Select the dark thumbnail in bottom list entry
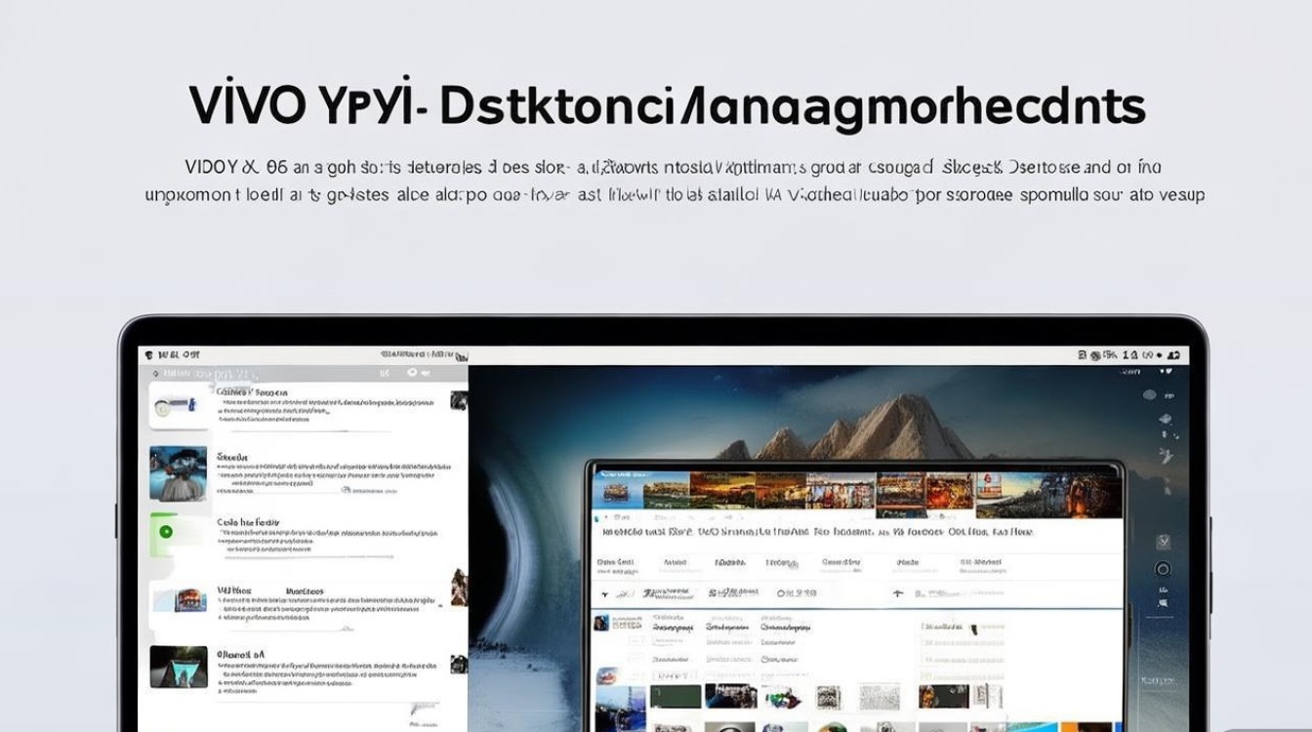Screen dimensions: 1312x732 point(179,667)
